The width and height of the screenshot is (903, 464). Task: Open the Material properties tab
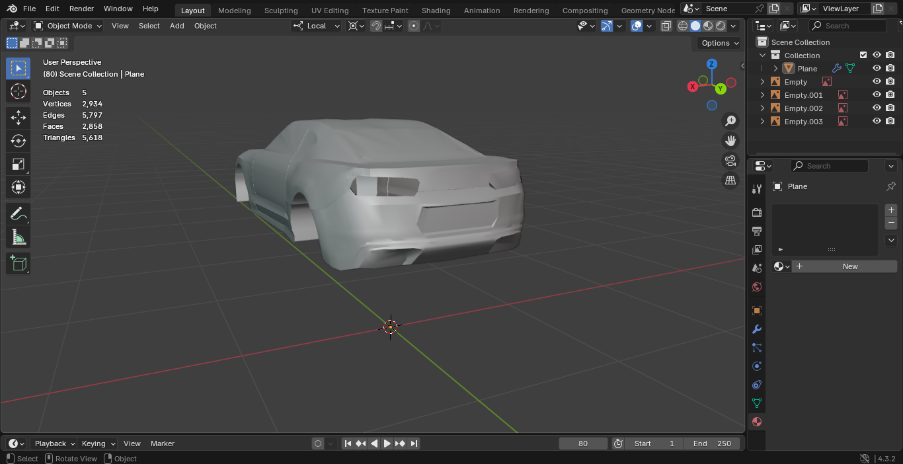click(x=757, y=422)
